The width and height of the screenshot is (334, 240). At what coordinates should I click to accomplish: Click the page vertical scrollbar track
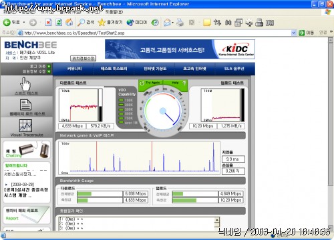click(331, 133)
